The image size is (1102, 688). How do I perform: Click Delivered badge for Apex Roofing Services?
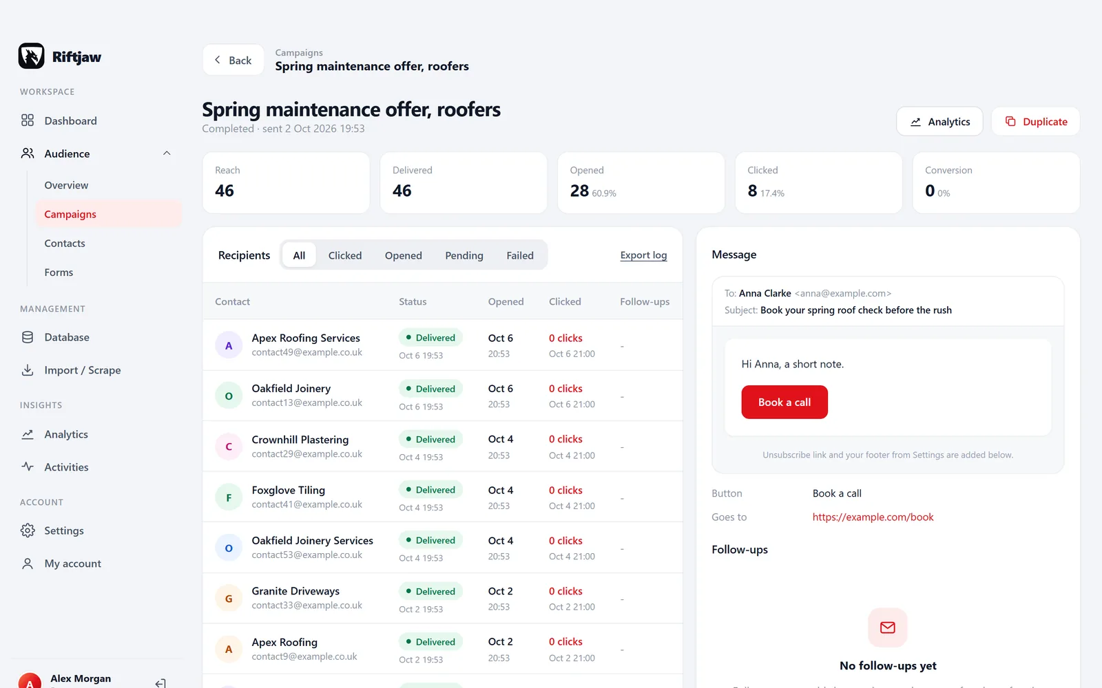click(430, 338)
